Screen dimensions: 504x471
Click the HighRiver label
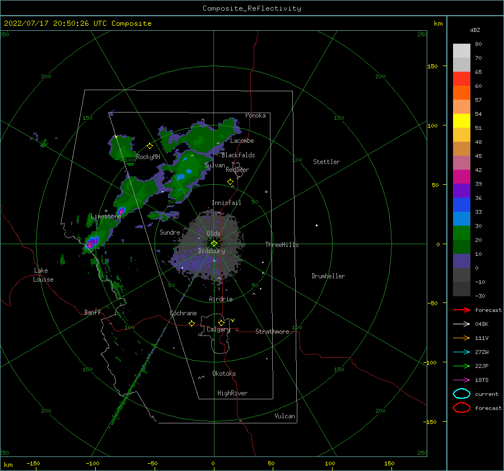232,393
